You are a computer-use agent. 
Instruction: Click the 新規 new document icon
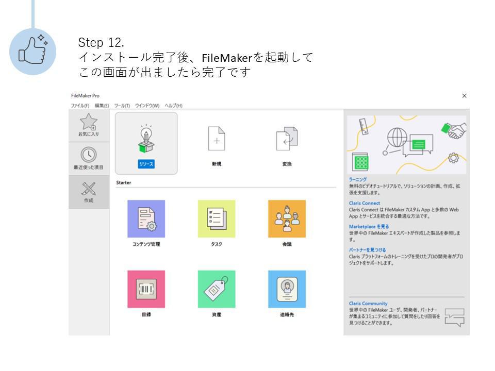(x=217, y=139)
